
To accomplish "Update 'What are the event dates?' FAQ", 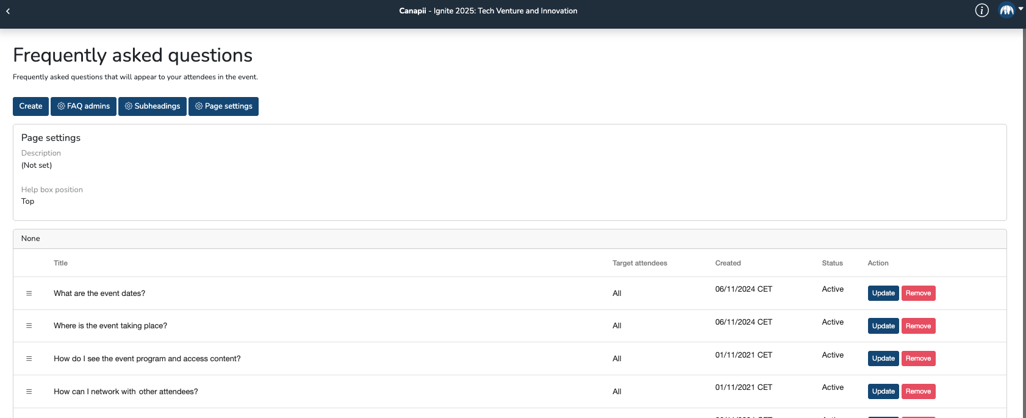I will [883, 294].
